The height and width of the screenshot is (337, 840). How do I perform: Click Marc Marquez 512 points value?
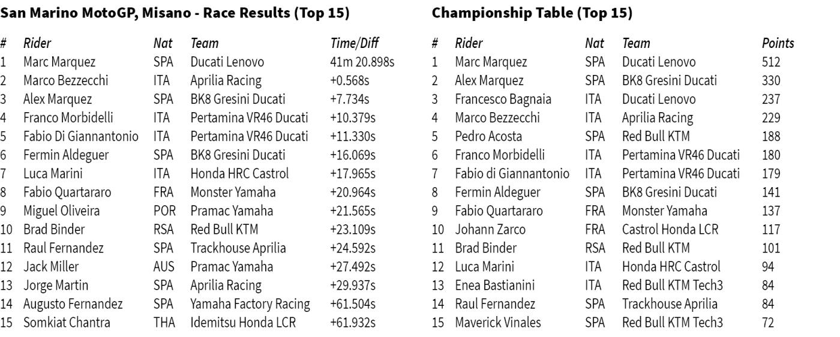tap(771, 62)
